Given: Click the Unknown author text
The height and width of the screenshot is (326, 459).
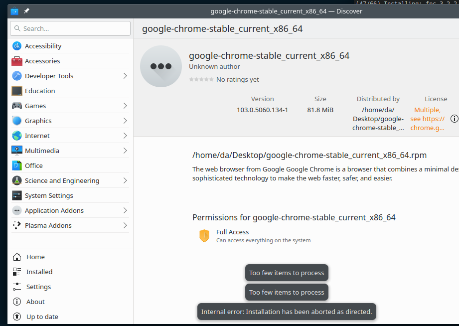Looking at the screenshot, I should (x=214, y=66).
